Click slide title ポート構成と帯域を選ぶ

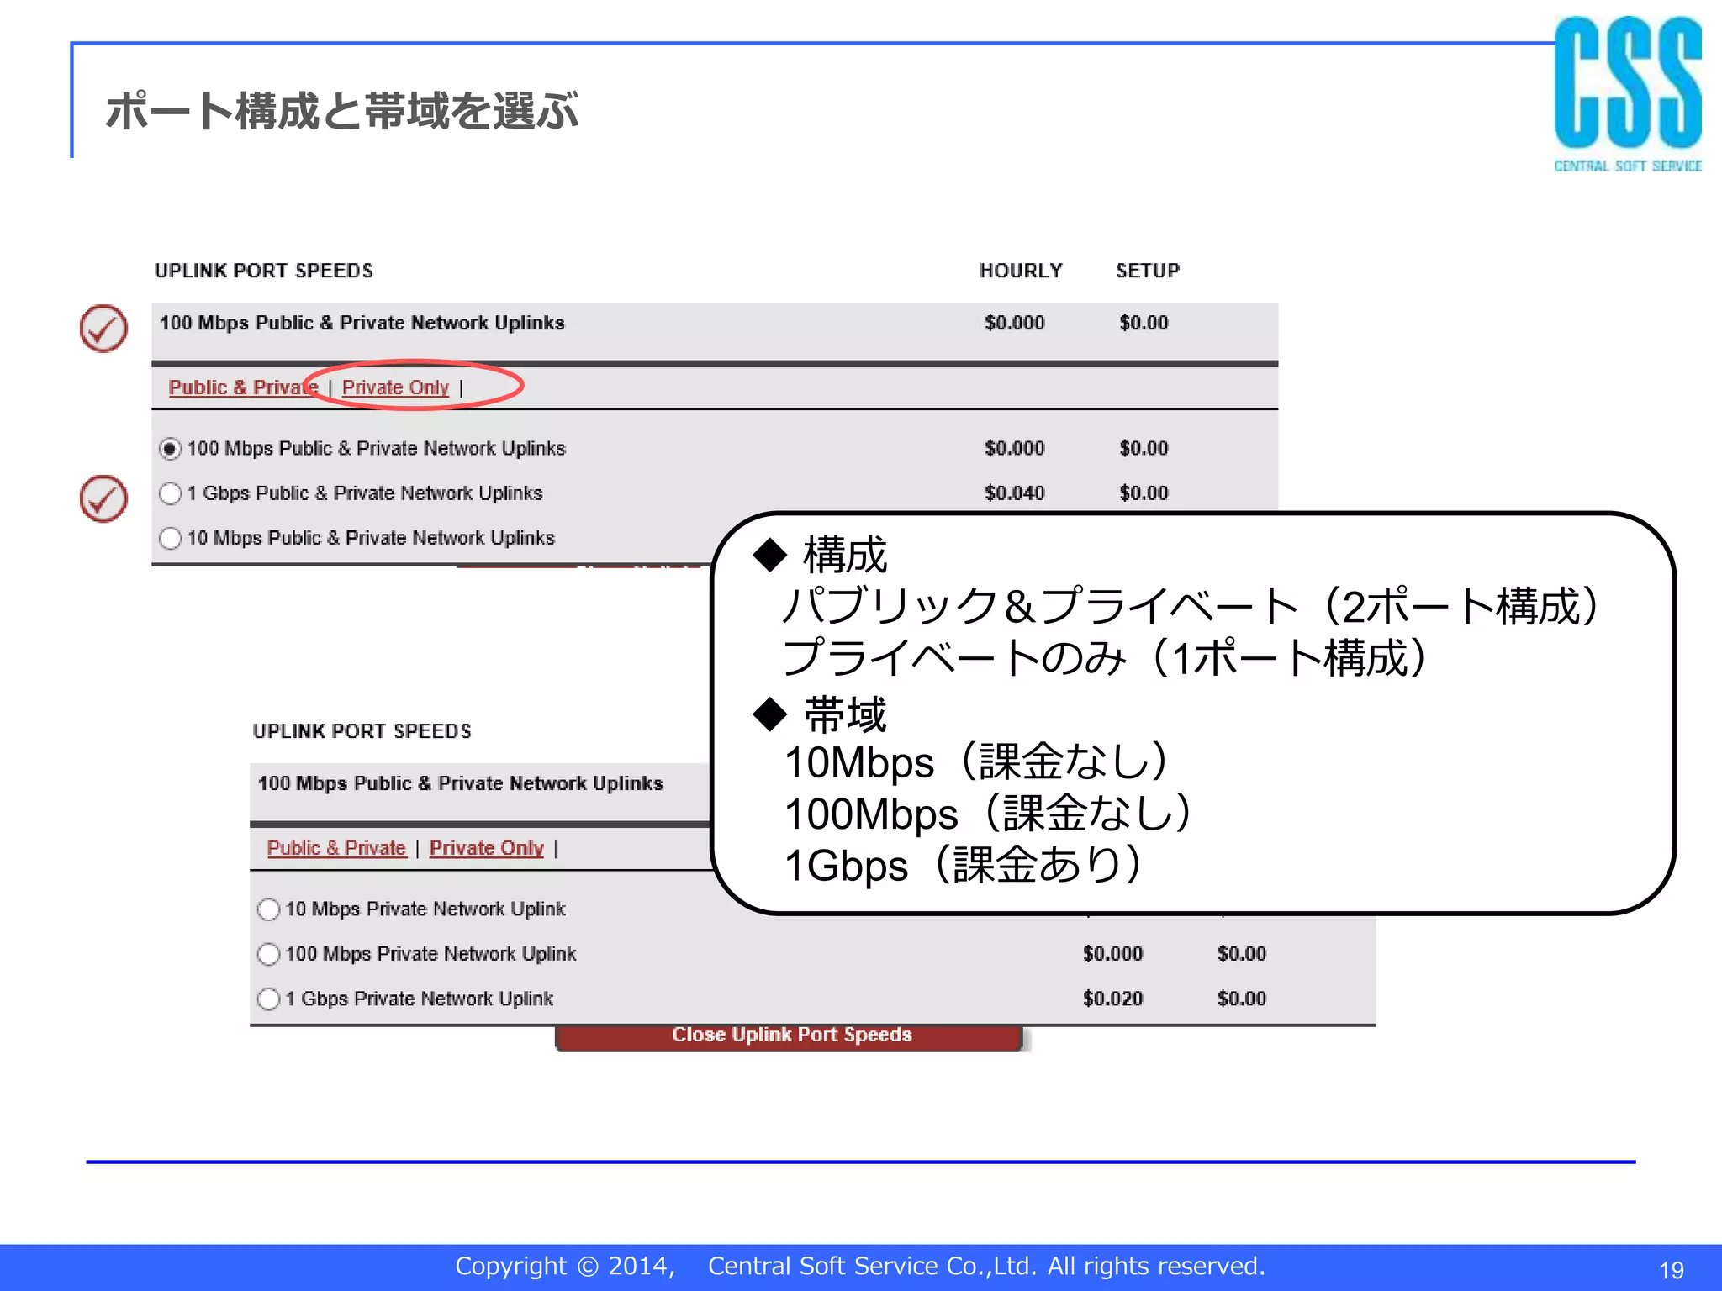pos(342,110)
